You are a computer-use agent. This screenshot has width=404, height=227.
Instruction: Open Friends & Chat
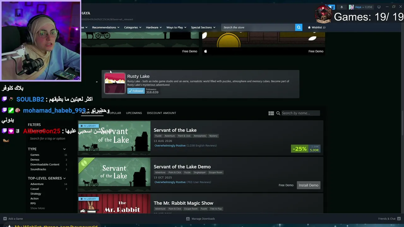tap(387, 218)
